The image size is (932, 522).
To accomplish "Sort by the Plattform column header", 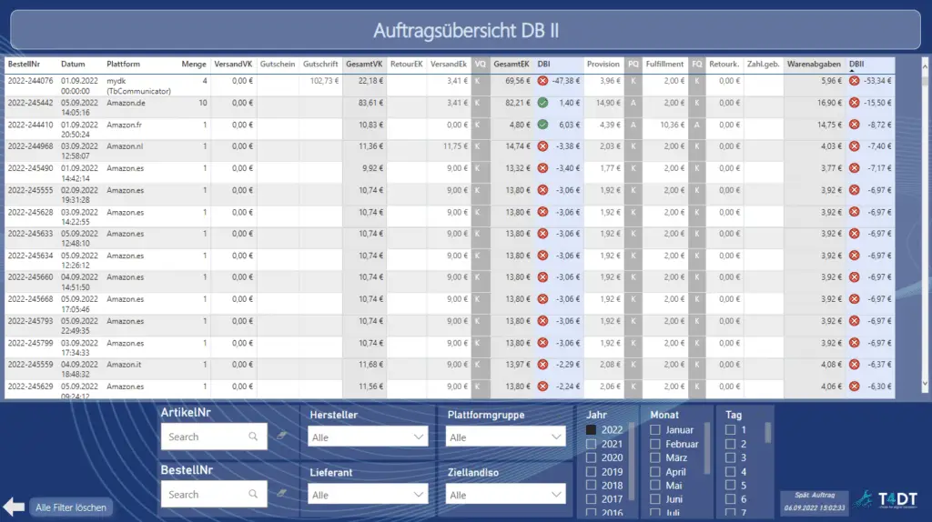I will pyautogui.click(x=123, y=65).
